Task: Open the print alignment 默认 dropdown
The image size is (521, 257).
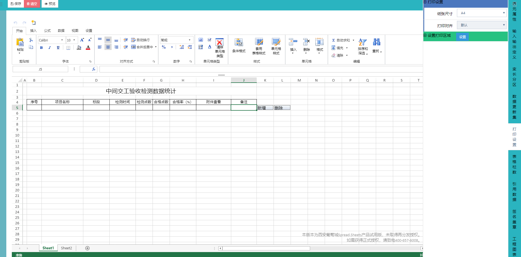Action: click(482, 25)
